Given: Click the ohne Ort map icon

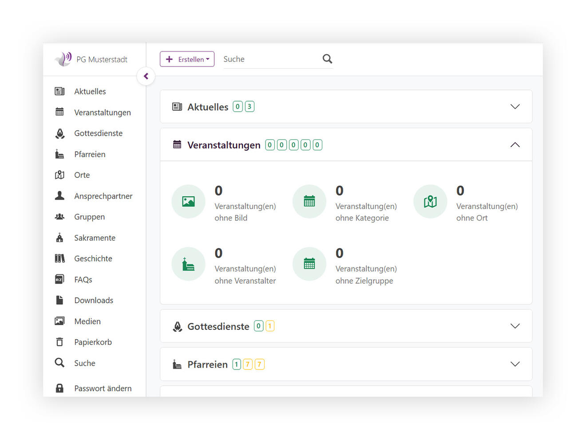Looking at the screenshot, I should 430,201.
